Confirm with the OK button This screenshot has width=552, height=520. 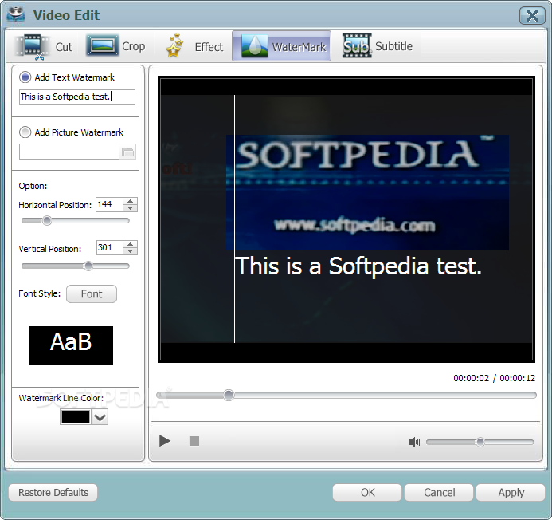(367, 493)
